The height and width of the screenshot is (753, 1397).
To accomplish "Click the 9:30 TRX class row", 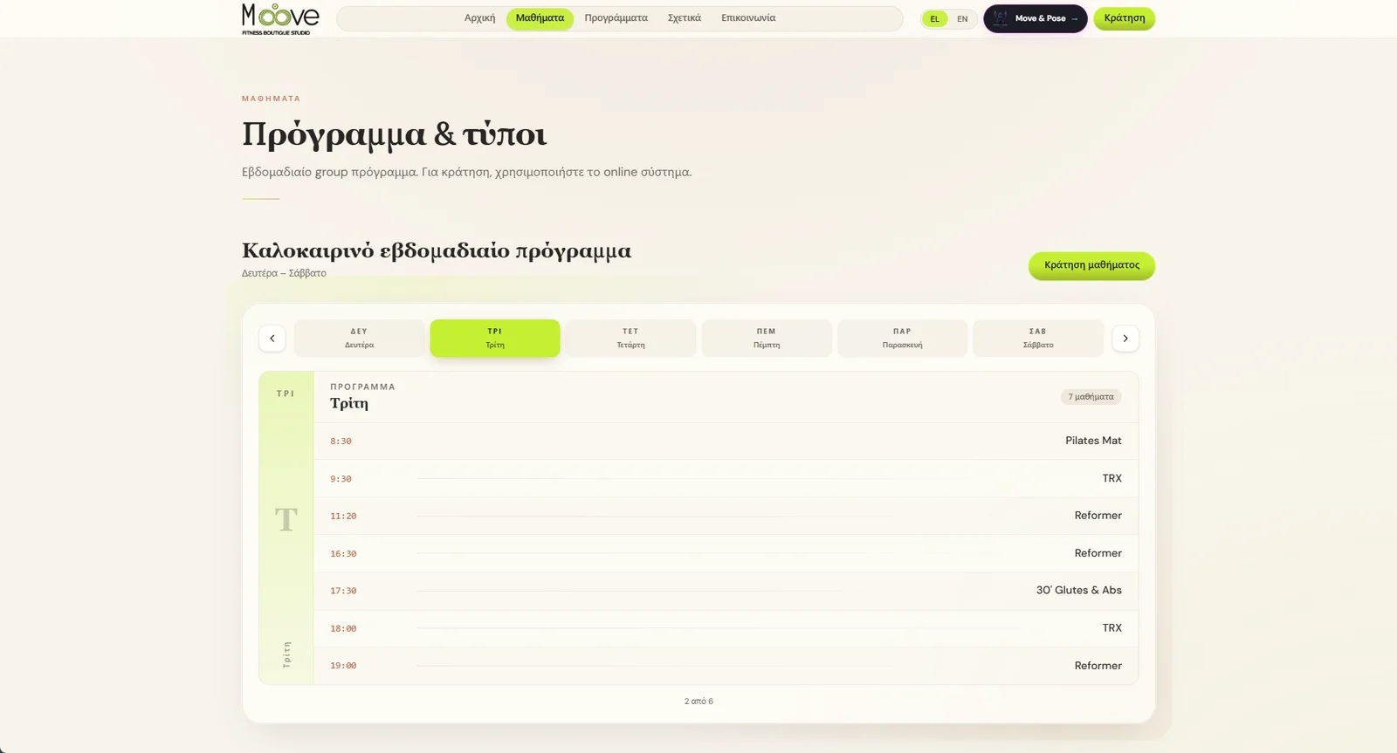I will click(x=726, y=479).
